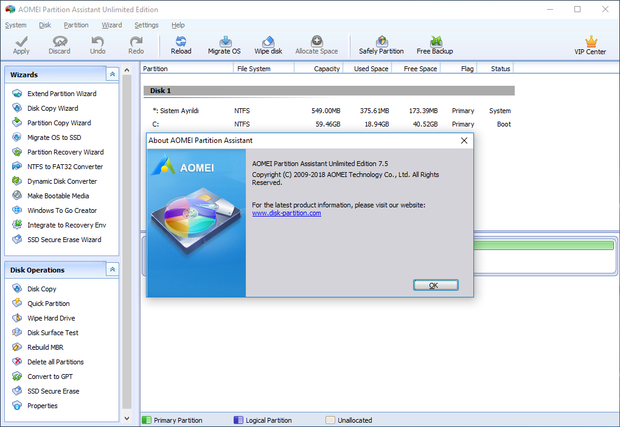Collapse the Wizards panel
Viewport: 620px width, 427px height.
pyautogui.click(x=113, y=74)
